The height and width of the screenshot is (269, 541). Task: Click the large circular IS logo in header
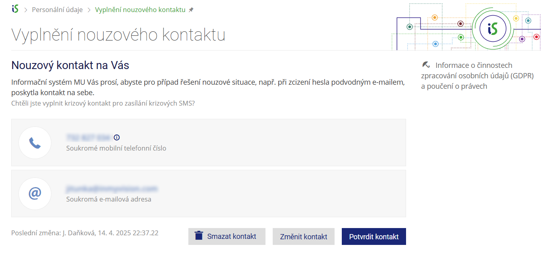492,28
